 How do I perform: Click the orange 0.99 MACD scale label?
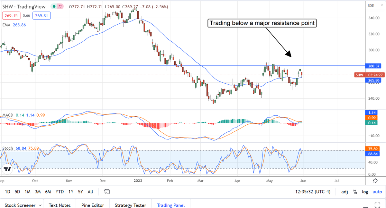372,118
